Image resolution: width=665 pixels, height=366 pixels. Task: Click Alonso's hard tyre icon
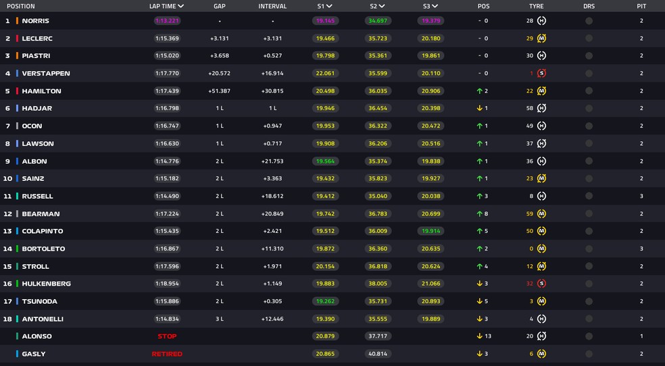541,336
